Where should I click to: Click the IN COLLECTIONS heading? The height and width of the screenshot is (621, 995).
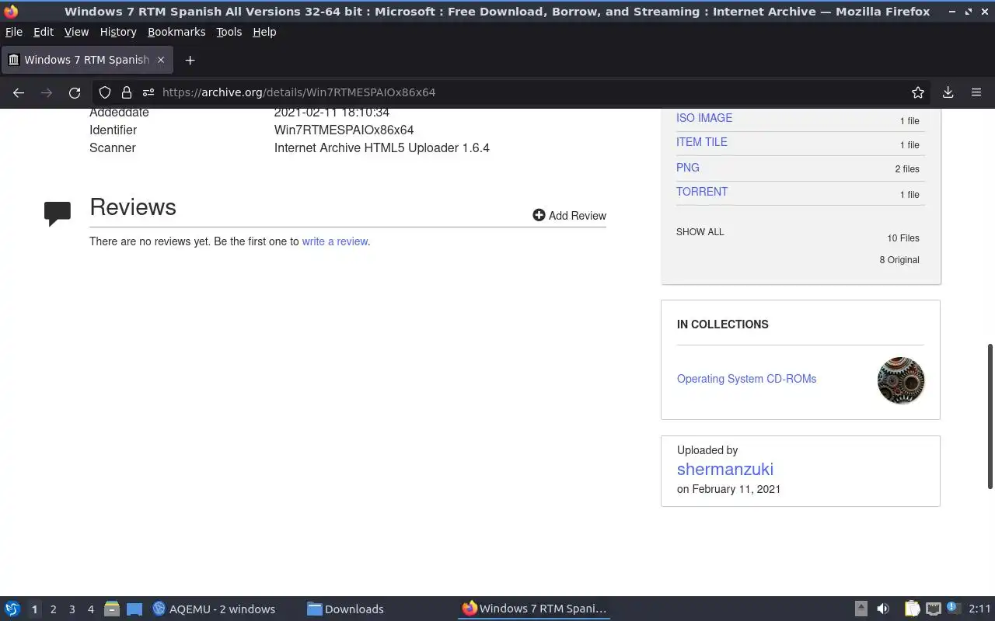pos(723,324)
